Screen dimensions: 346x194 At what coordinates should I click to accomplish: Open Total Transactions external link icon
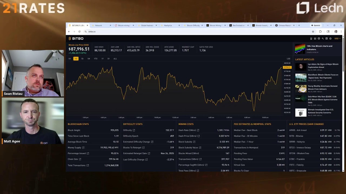88,165
